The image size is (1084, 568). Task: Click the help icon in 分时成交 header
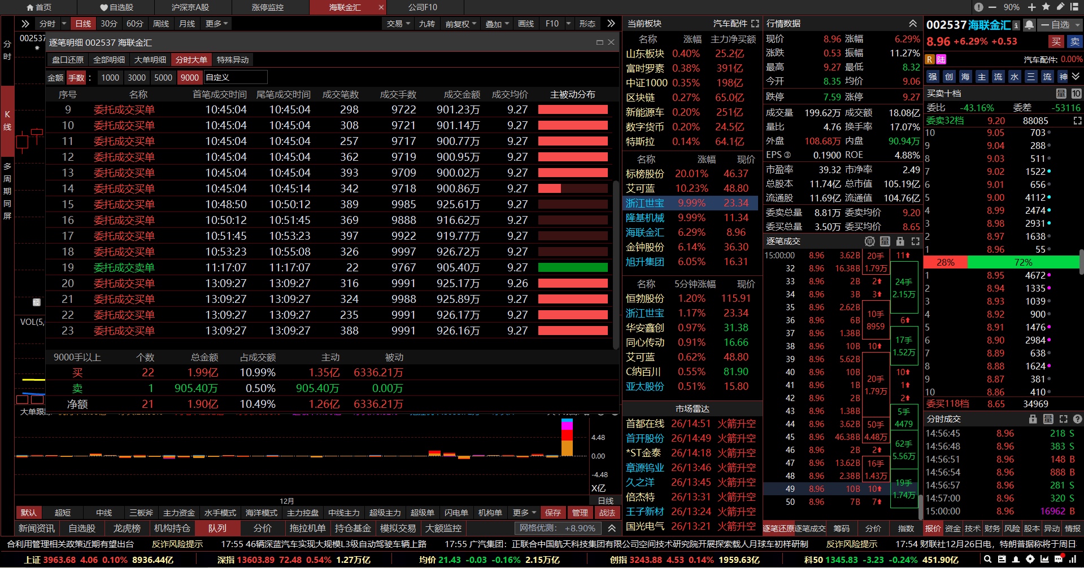[1077, 419]
